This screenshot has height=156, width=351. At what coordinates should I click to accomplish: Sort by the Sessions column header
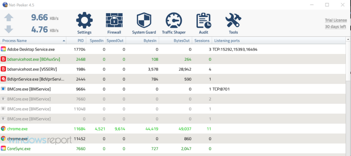pyautogui.click(x=202, y=41)
